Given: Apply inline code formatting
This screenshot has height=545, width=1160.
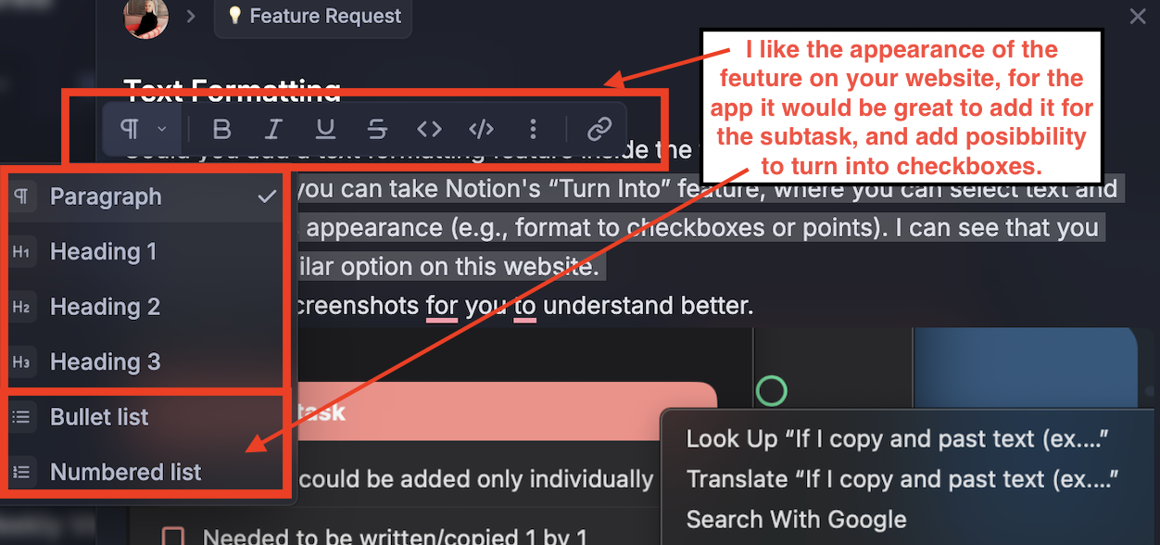Looking at the screenshot, I should (x=429, y=128).
